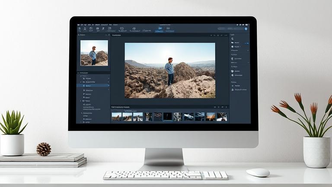This screenshot has height=187, width=332.
Task: Click the bottom row of the right panel
Action: tap(239, 90)
